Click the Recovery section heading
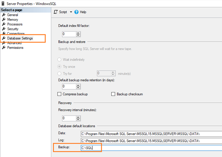The image size is (222, 157). (65, 103)
